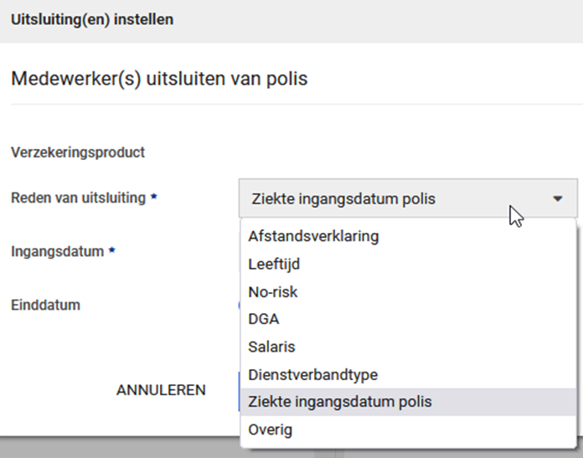The image size is (583, 458).
Task: Choose the Overig option
Action: [x=270, y=430]
